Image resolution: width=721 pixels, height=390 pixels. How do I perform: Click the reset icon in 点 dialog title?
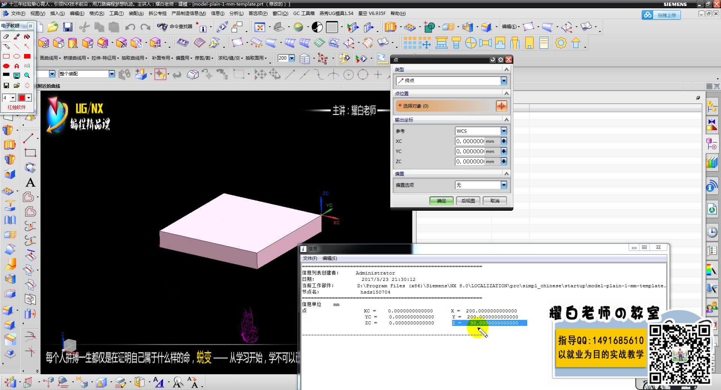[493, 60]
